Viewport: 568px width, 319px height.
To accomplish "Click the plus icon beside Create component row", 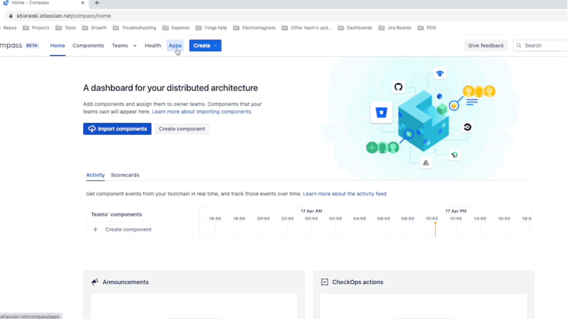I will pyautogui.click(x=95, y=229).
